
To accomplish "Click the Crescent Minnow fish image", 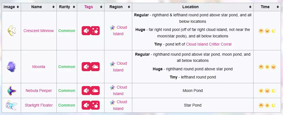I will tap(11, 31).
